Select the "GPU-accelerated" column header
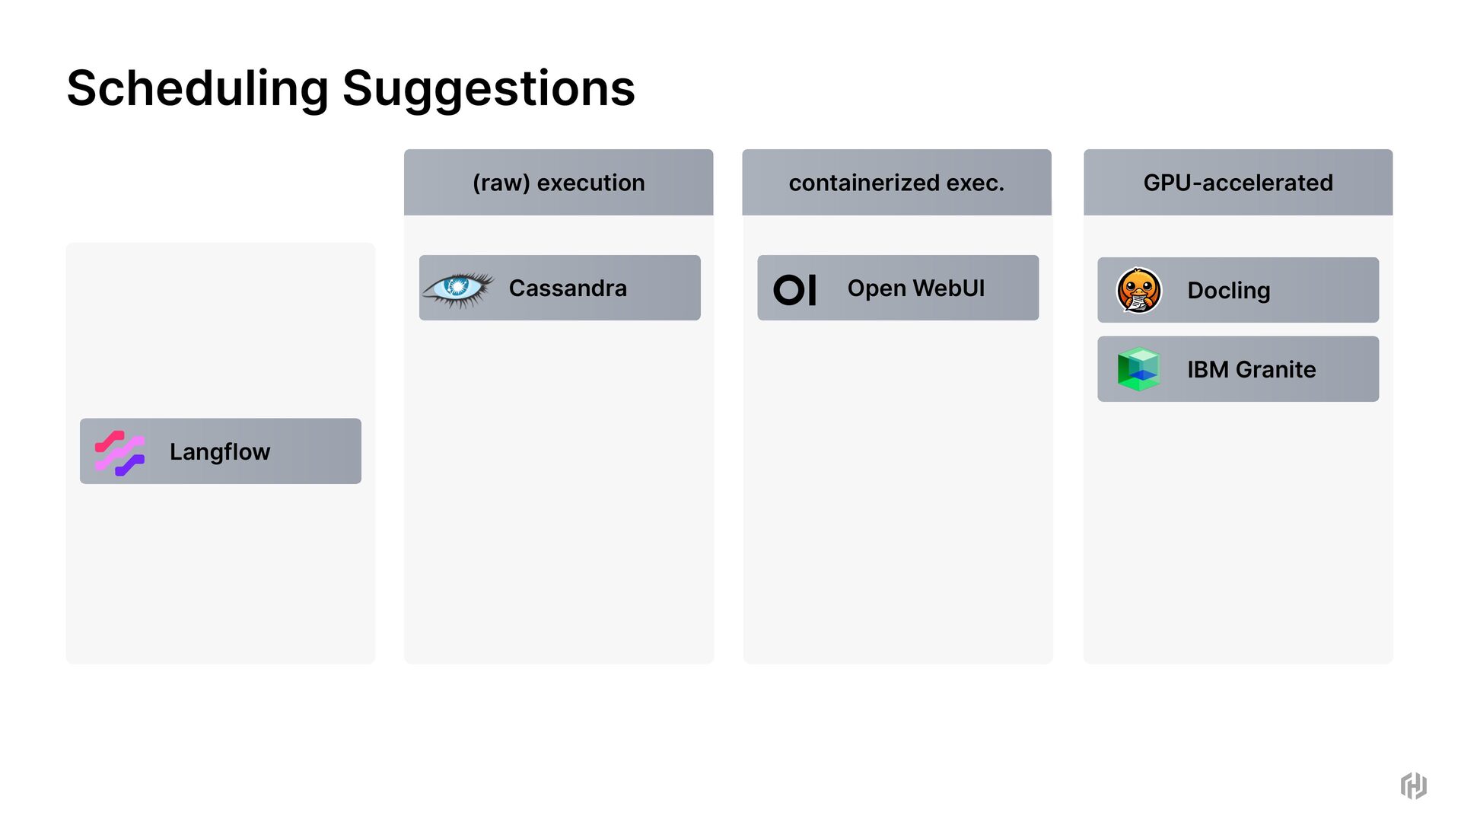The height and width of the screenshot is (822, 1461). tap(1238, 183)
